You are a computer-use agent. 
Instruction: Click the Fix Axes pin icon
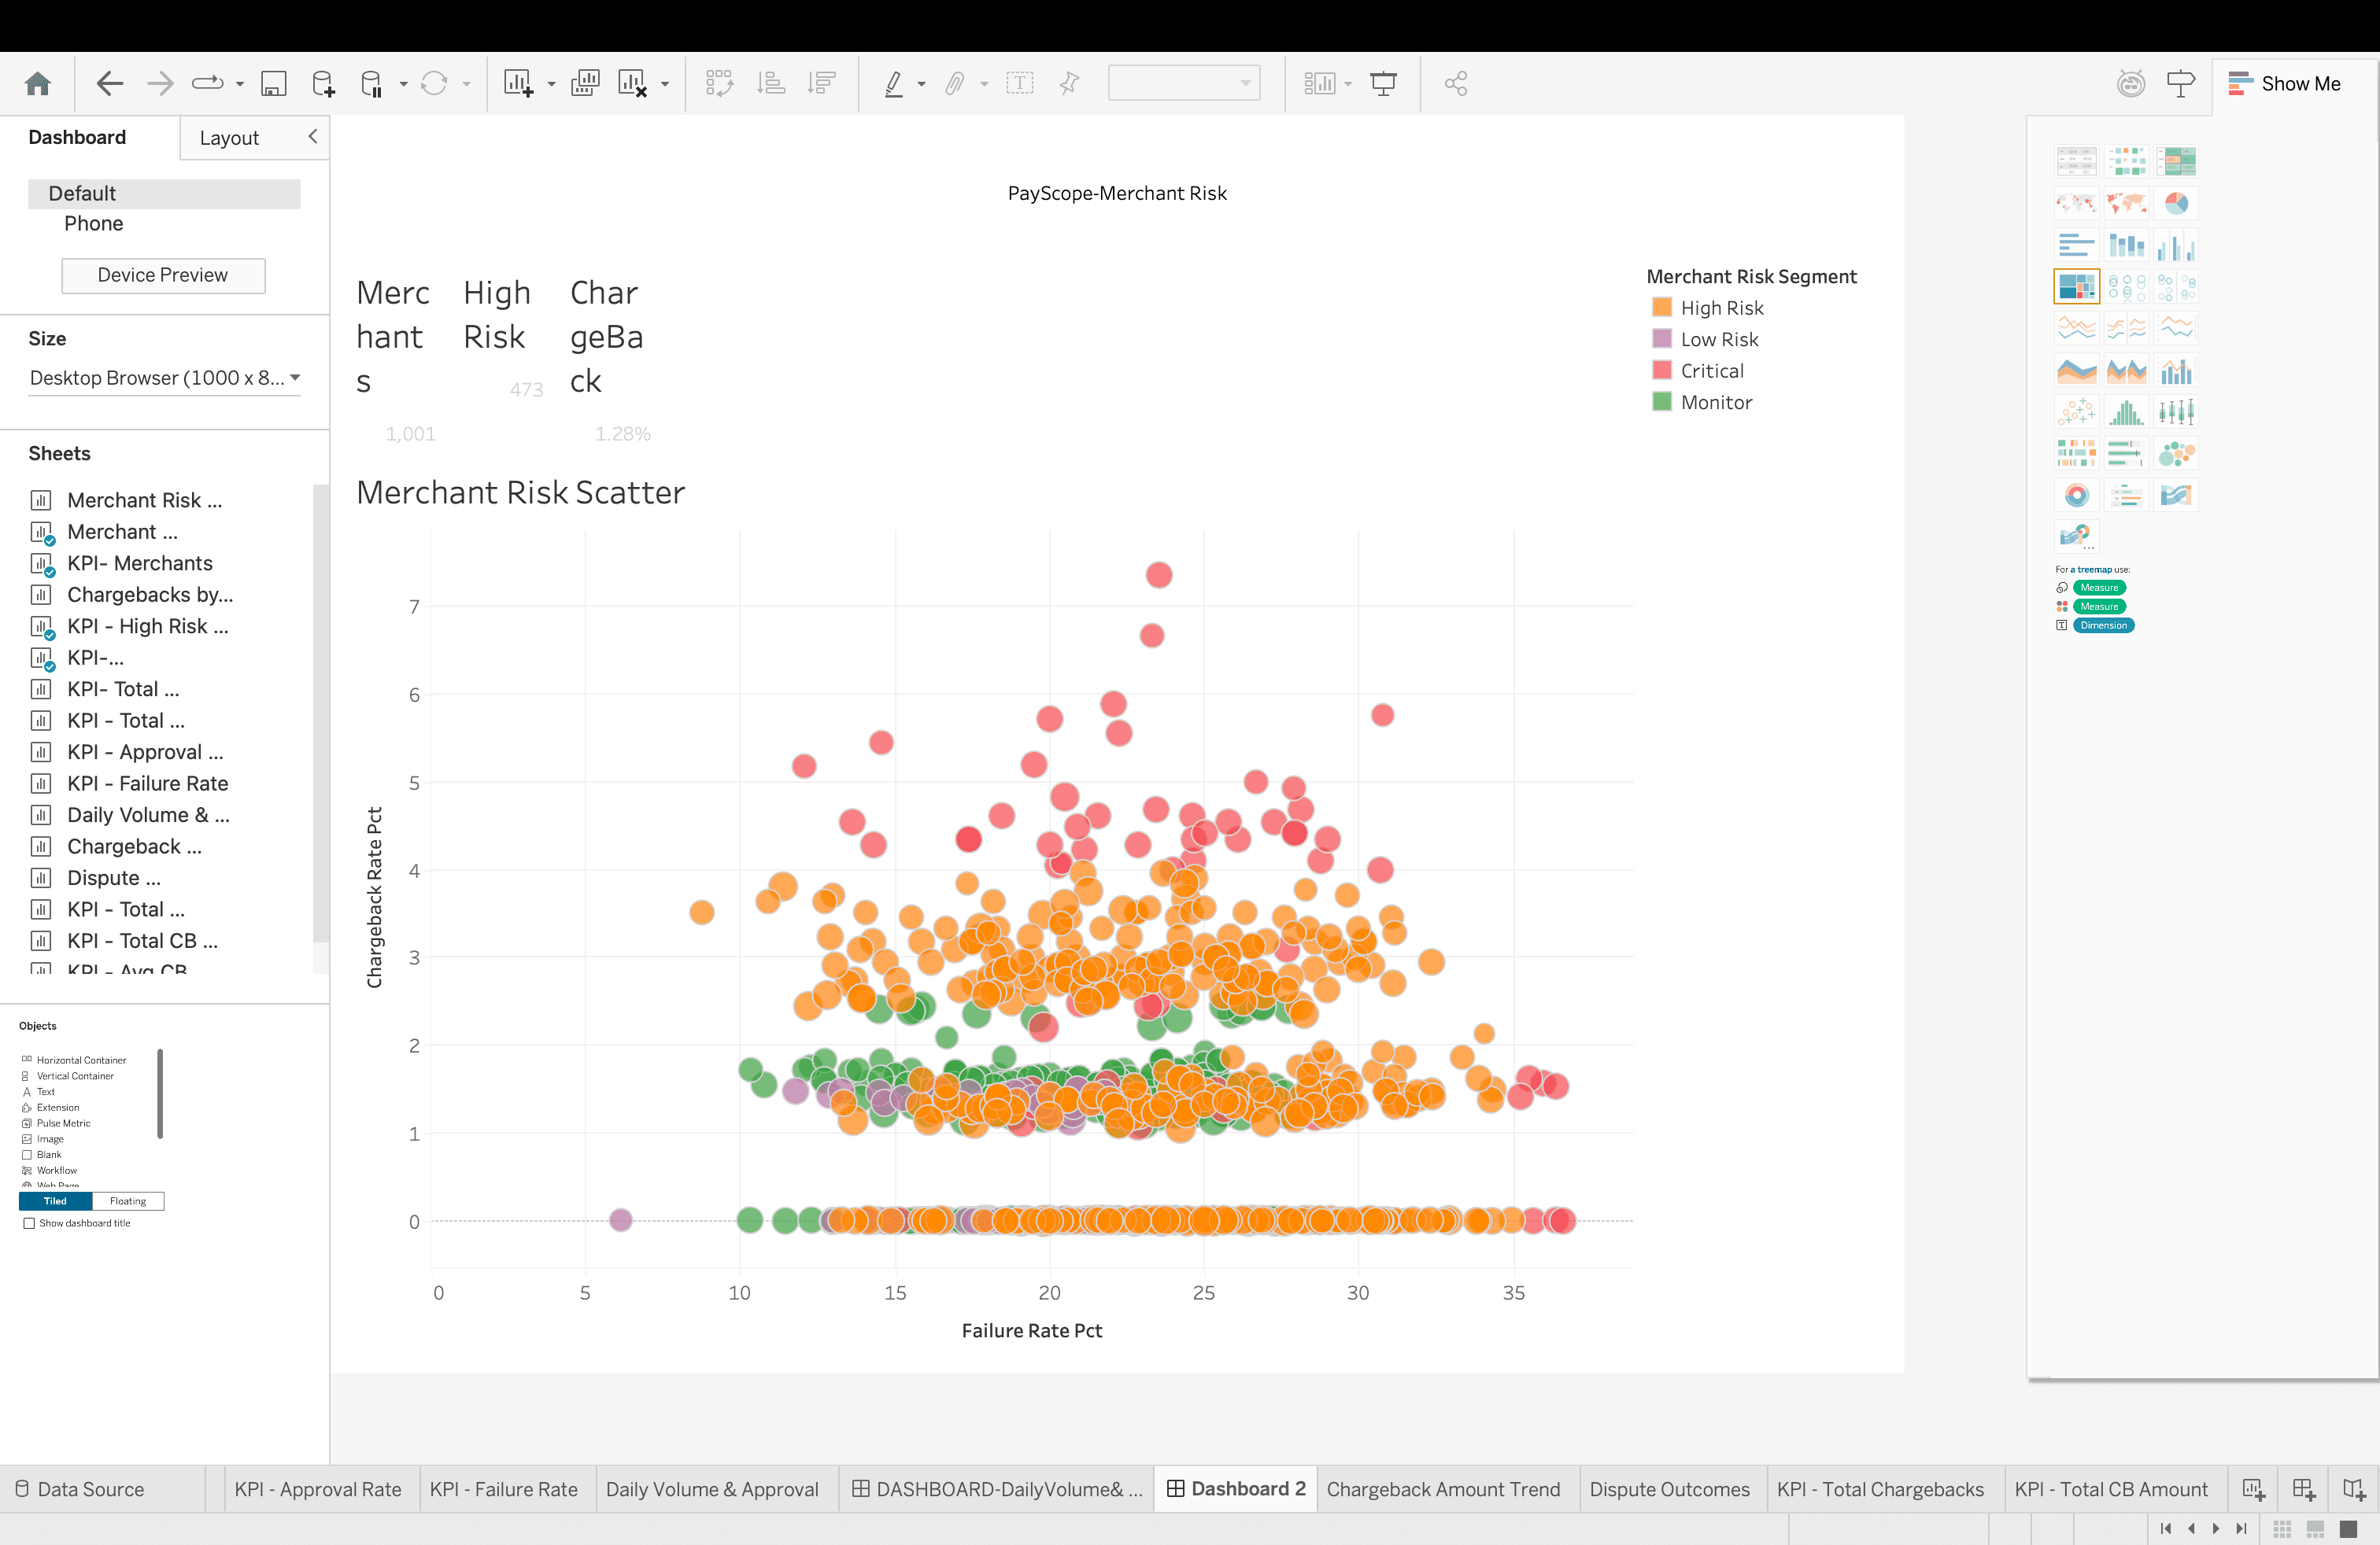tap(1070, 84)
